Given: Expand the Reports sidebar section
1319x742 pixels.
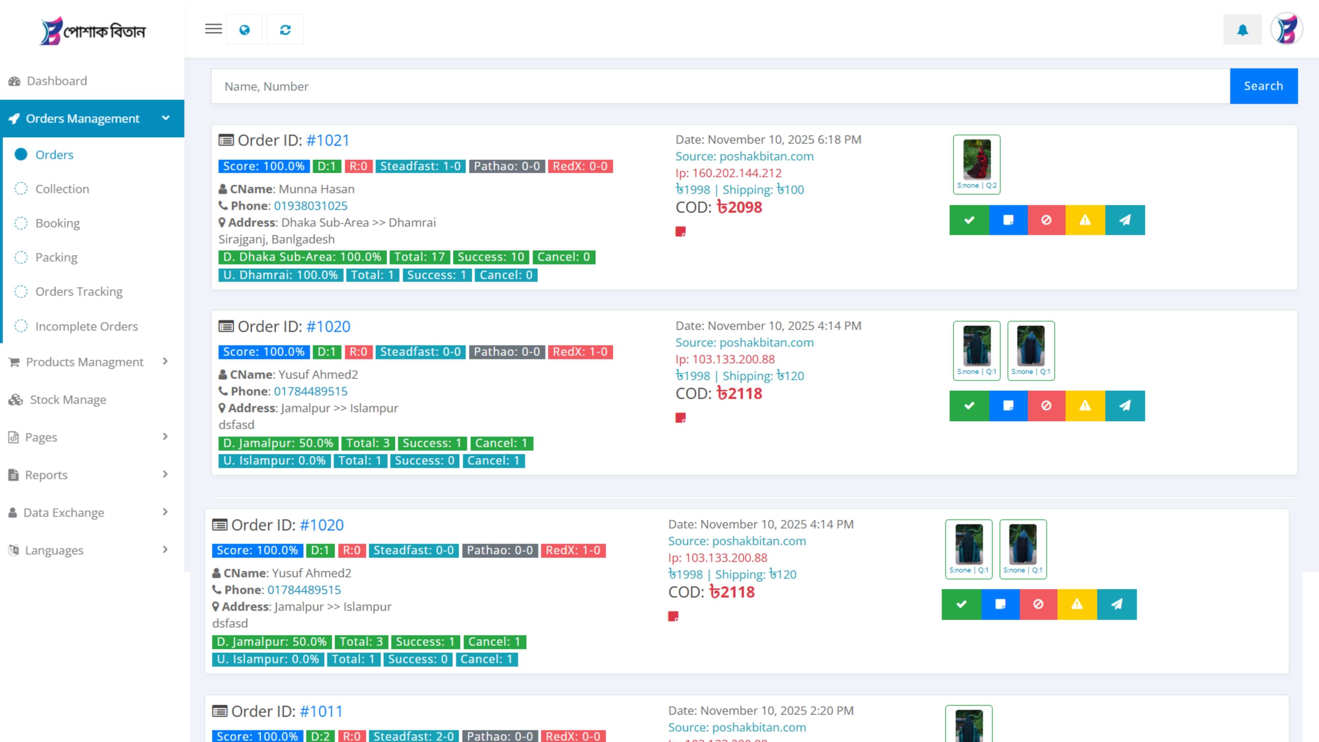Looking at the screenshot, I should pos(46,475).
